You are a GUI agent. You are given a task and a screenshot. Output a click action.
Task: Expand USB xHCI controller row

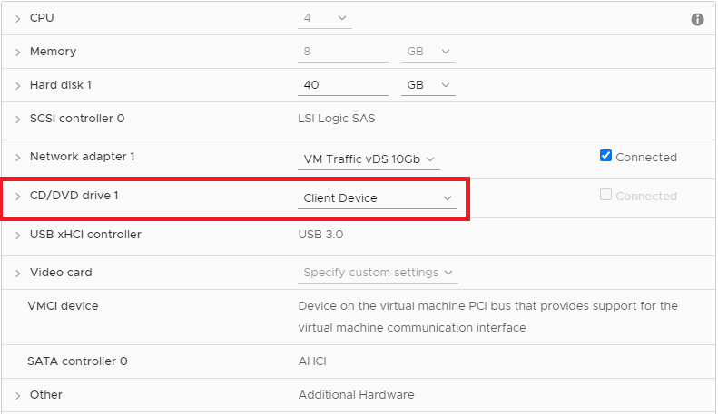tap(17, 236)
